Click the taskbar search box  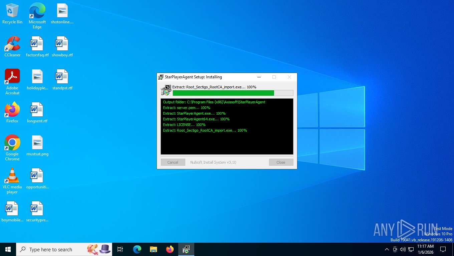point(64,249)
